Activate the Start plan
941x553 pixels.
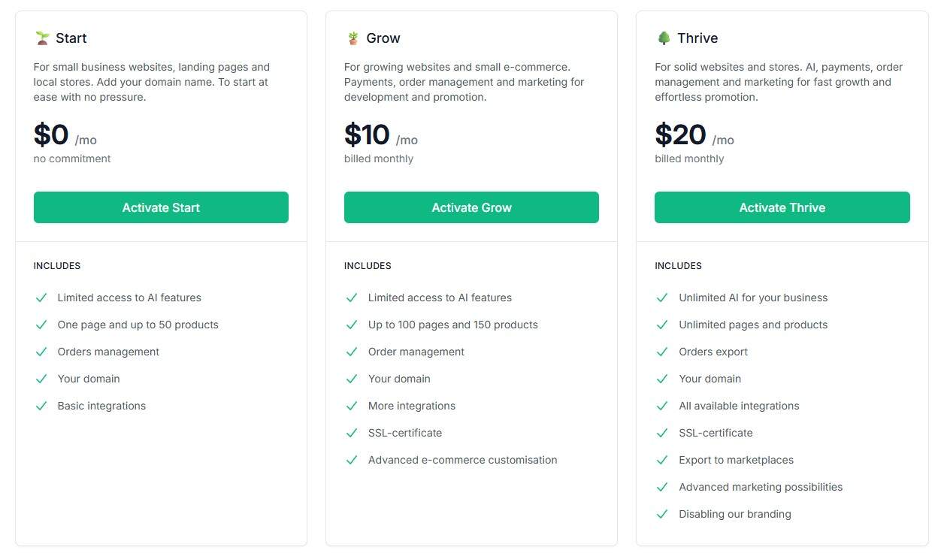tap(161, 207)
